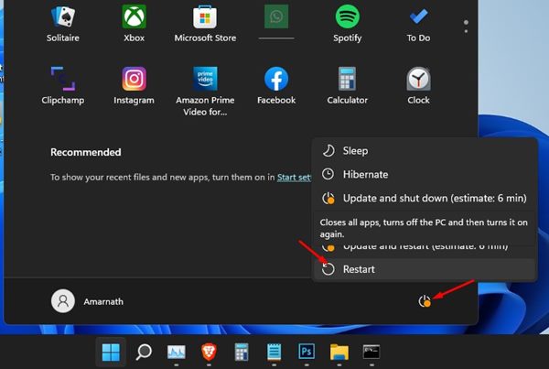Click the Windows Start button on taskbar

tap(111, 352)
